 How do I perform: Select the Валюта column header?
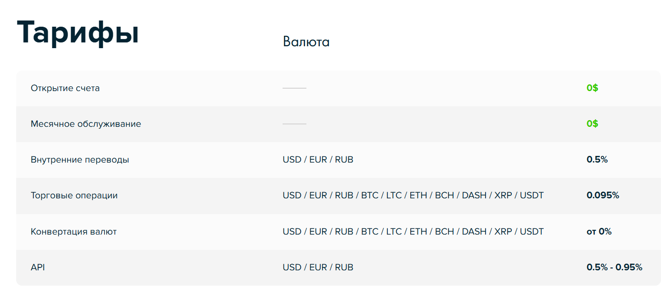tap(306, 42)
